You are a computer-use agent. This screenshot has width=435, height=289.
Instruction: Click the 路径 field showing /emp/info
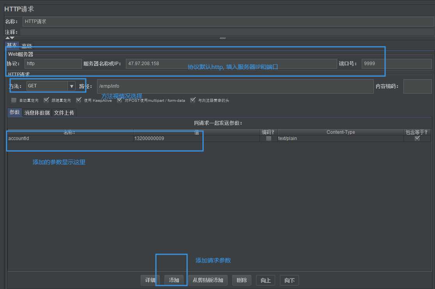coord(235,86)
